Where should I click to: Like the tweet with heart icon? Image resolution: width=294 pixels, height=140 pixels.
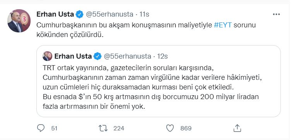(170, 128)
